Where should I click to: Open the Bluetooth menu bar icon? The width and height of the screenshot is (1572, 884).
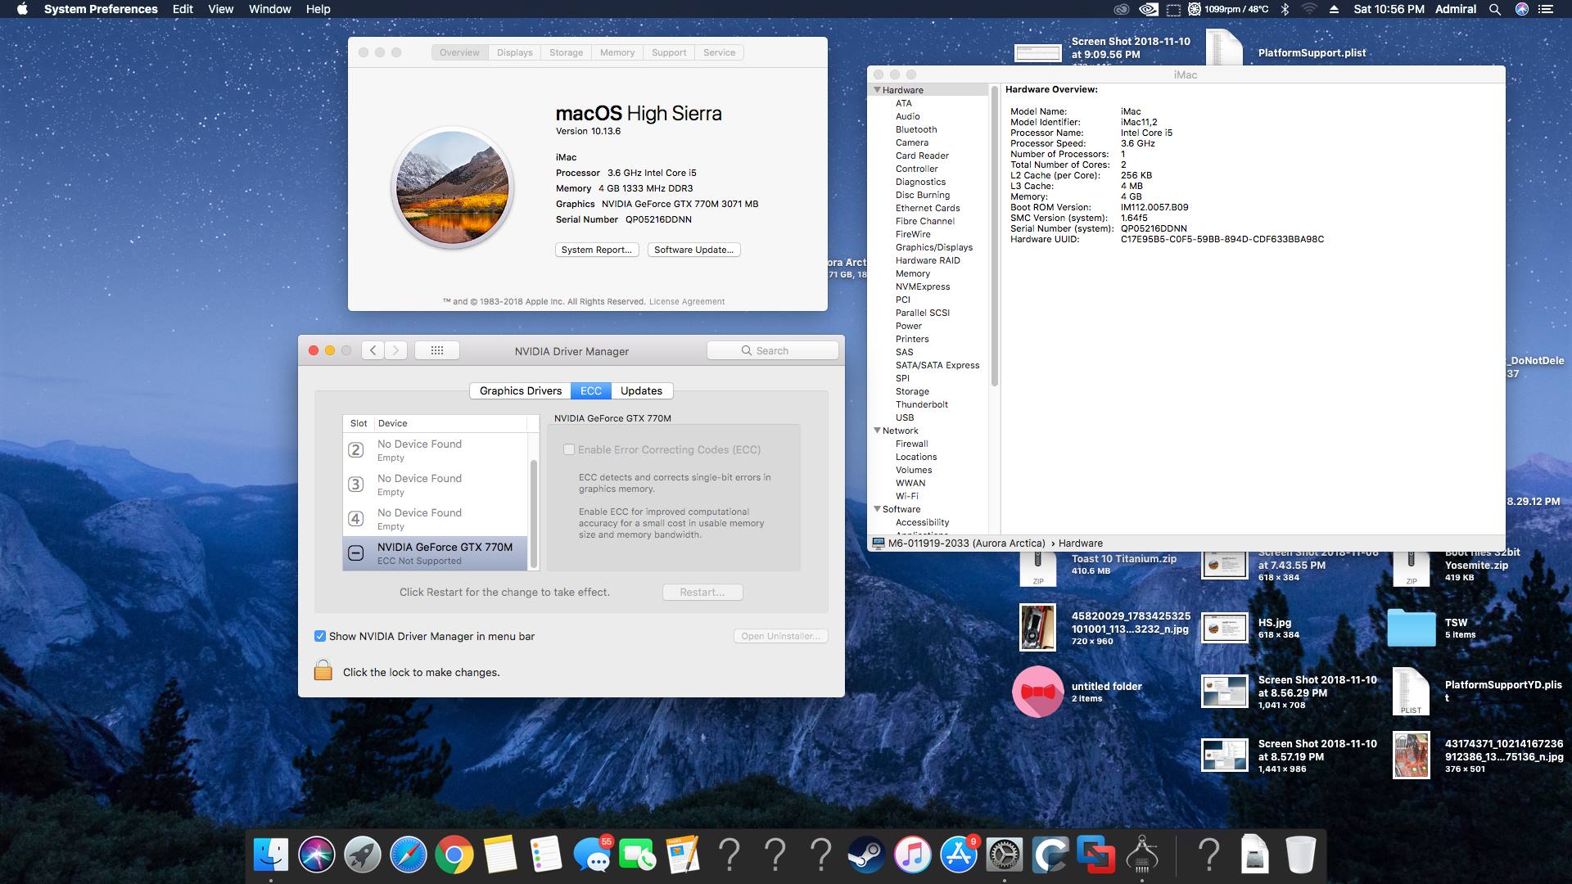click(x=1285, y=9)
